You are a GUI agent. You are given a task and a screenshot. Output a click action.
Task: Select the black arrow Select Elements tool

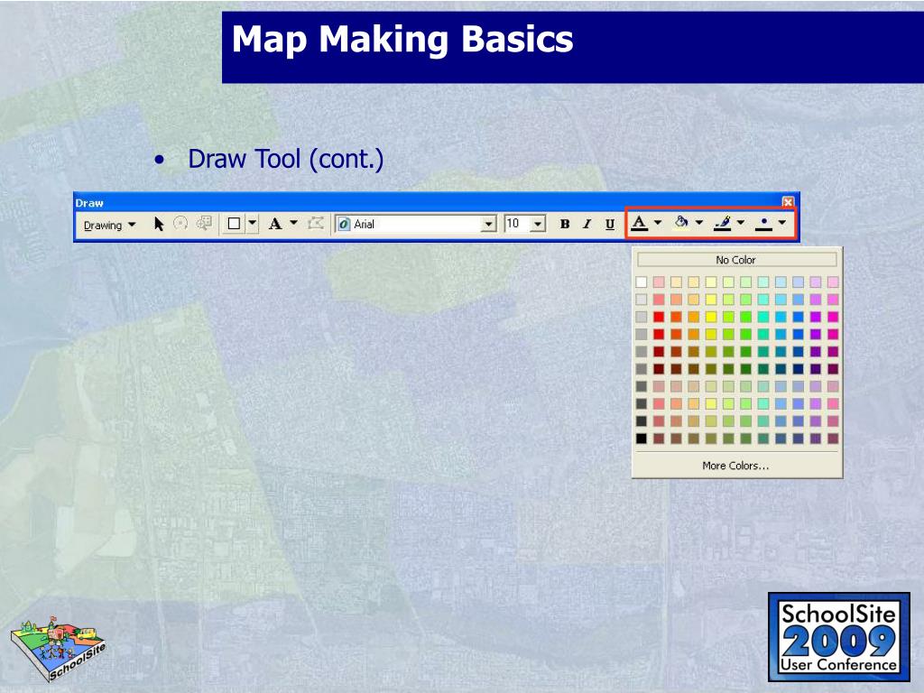(158, 224)
